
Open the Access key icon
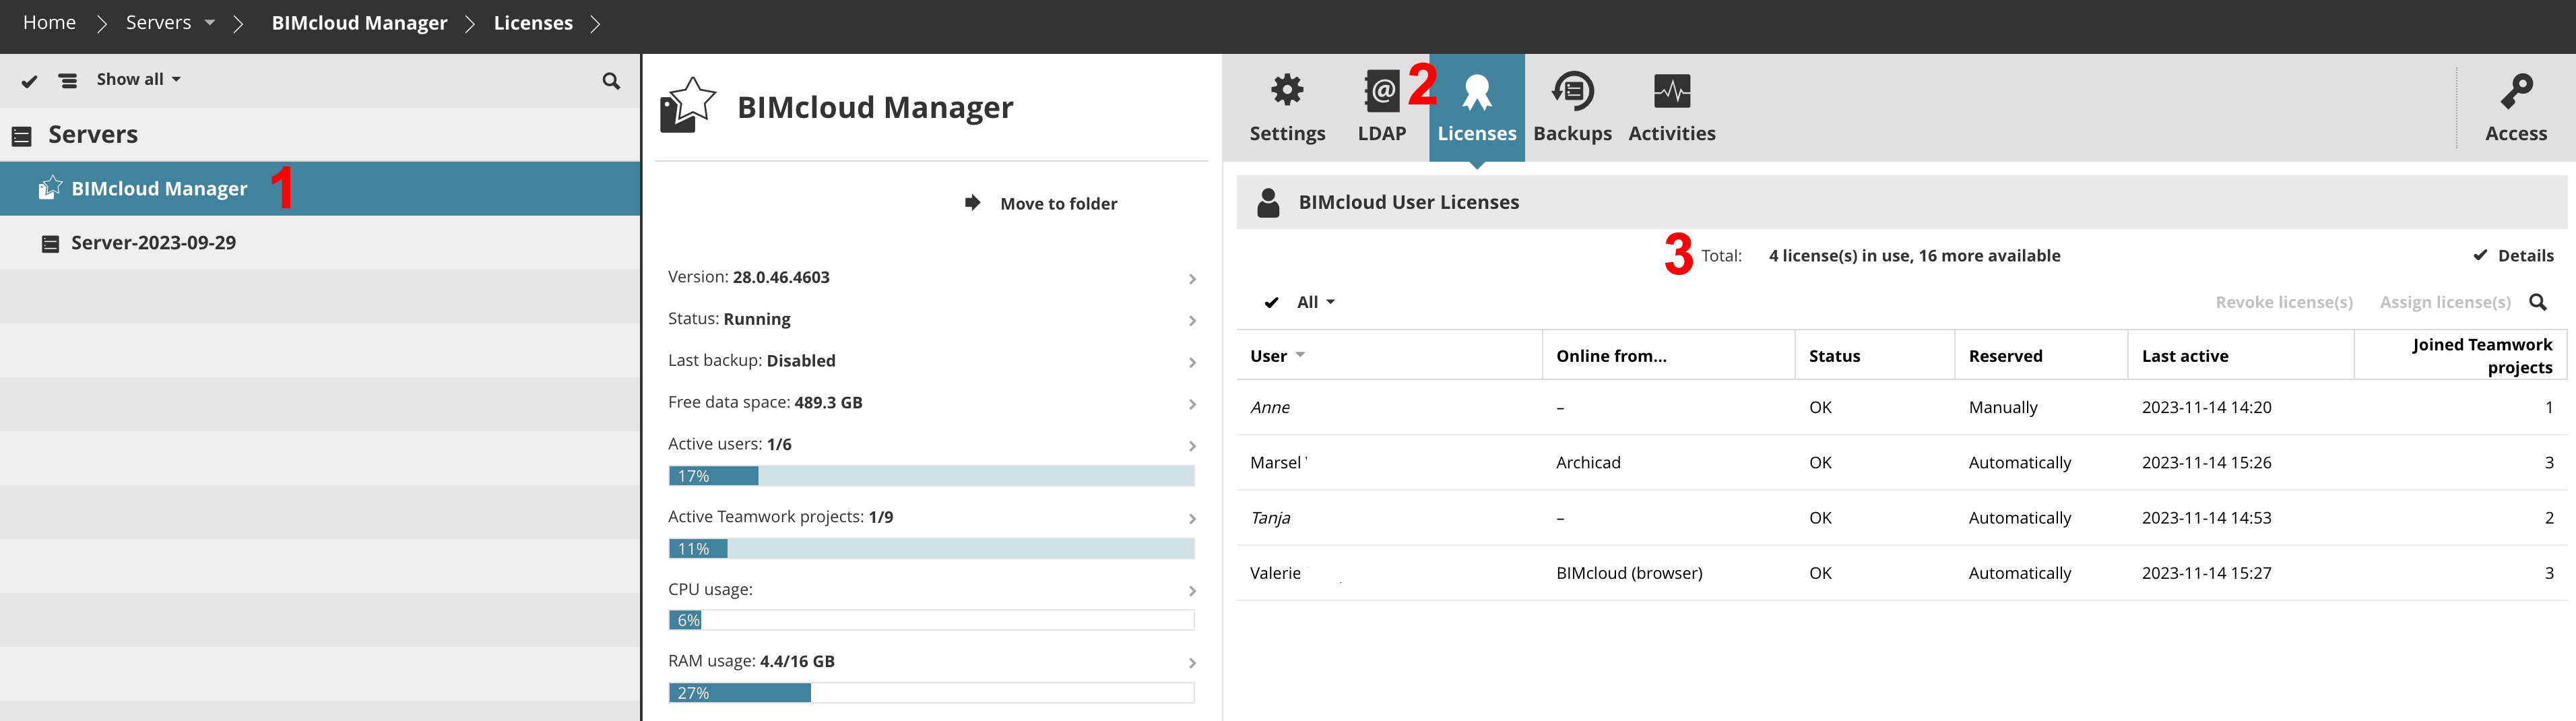(x=2516, y=91)
